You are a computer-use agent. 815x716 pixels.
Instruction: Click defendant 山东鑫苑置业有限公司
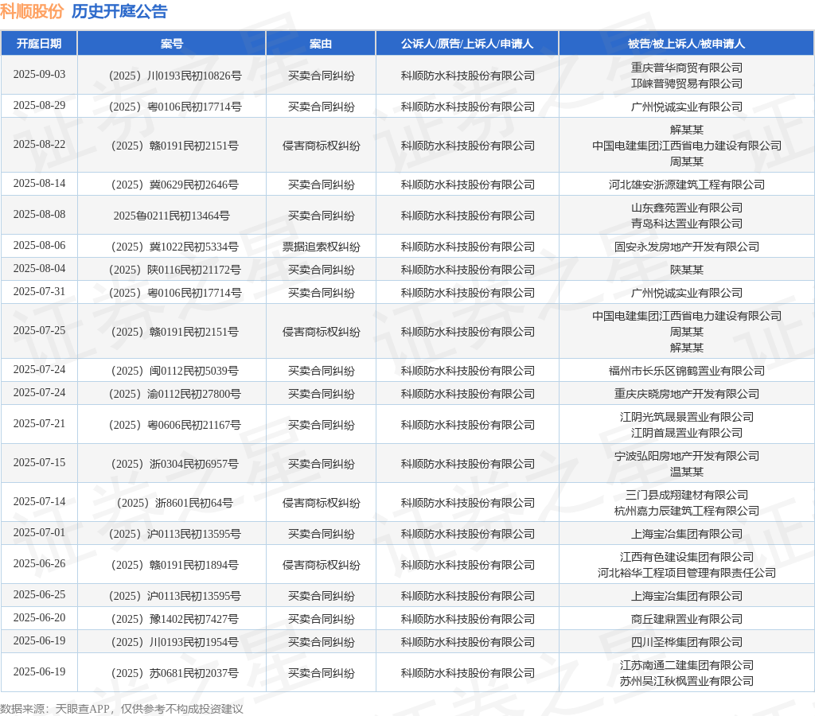[x=687, y=208]
